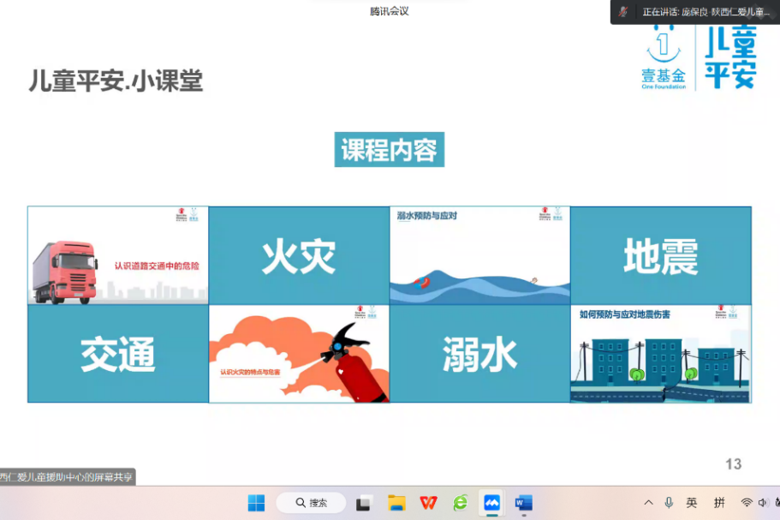This screenshot has height=520, width=780.
Task: Open Task View from the taskbar
Action: (x=364, y=503)
